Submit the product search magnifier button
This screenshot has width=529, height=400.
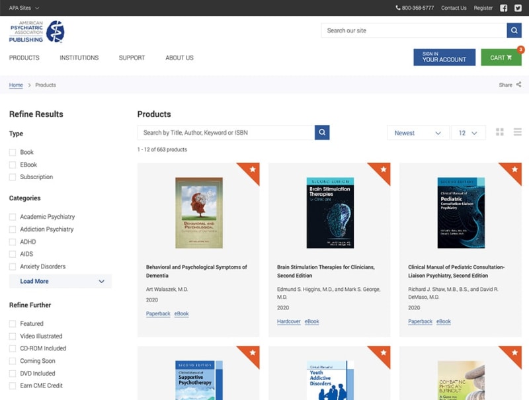click(322, 132)
